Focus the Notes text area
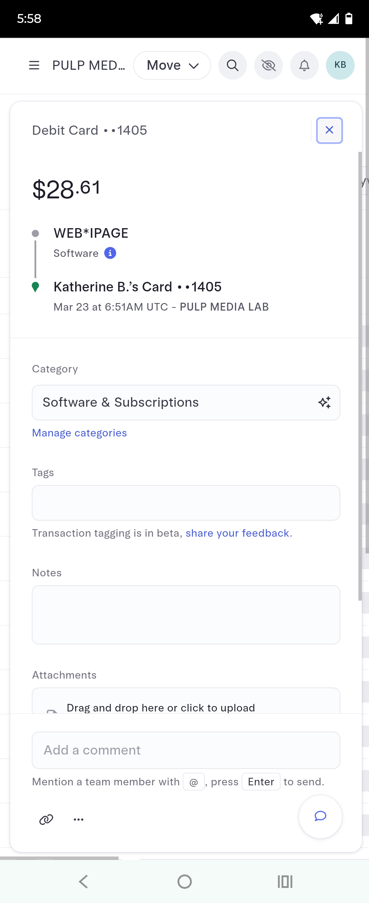Viewport: 369px width, 903px height. [x=186, y=615]
